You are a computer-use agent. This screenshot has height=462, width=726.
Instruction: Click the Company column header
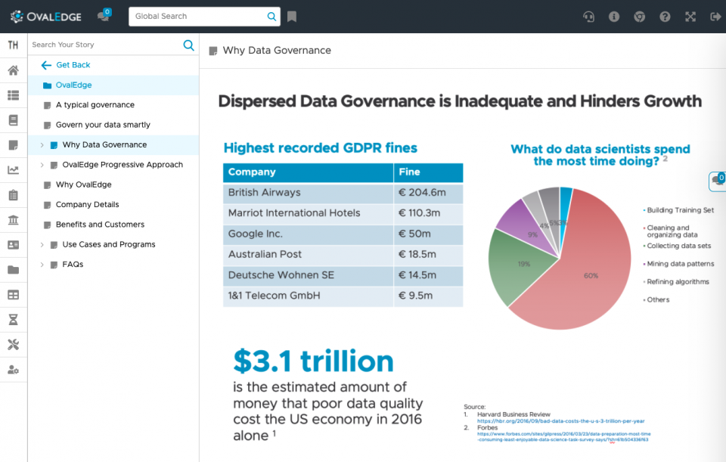[x=309, y=172]
